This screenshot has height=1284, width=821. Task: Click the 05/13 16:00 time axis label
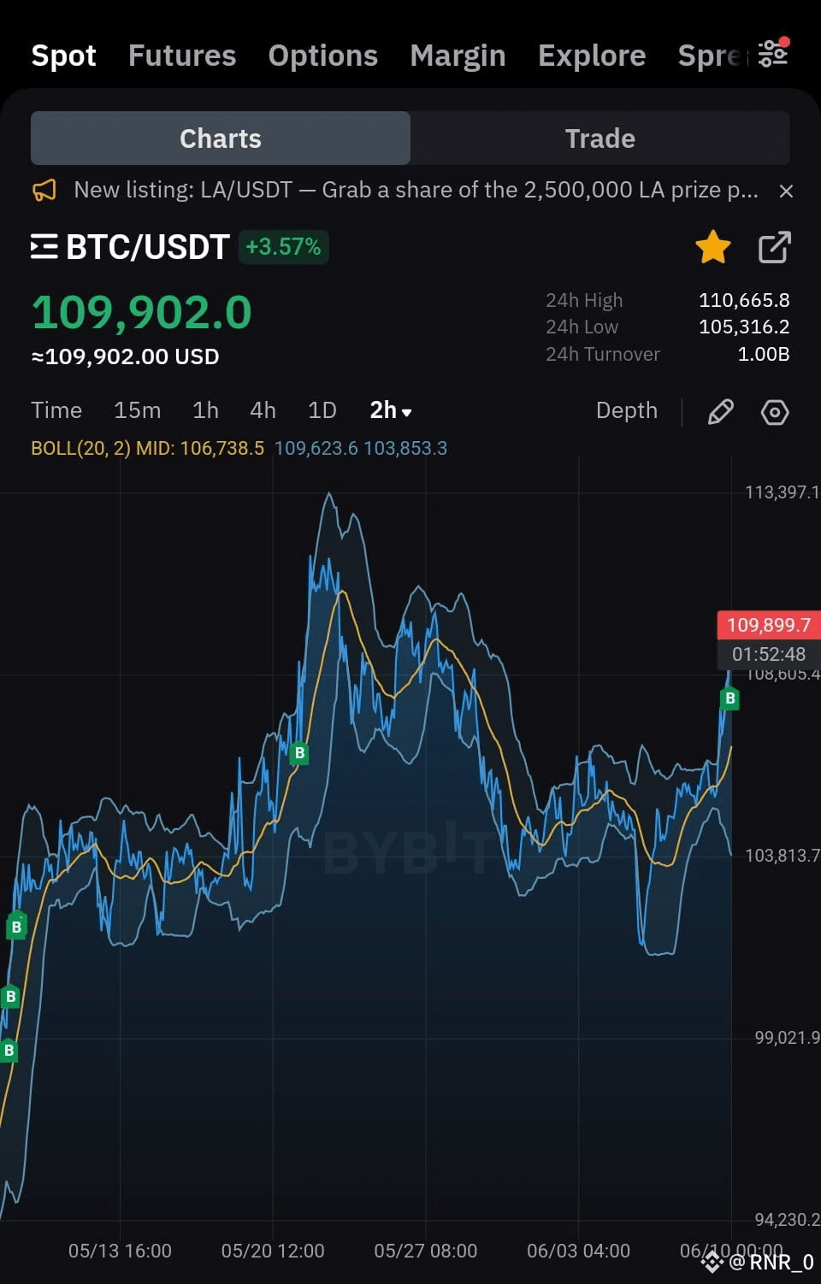tap(120, 1251)
